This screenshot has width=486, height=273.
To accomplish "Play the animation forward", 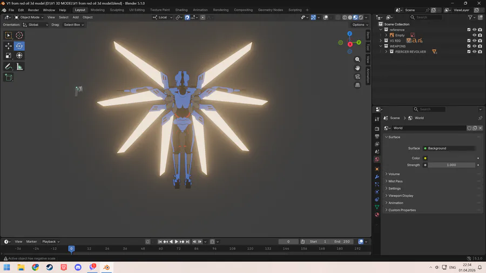I will click(177, 242).
